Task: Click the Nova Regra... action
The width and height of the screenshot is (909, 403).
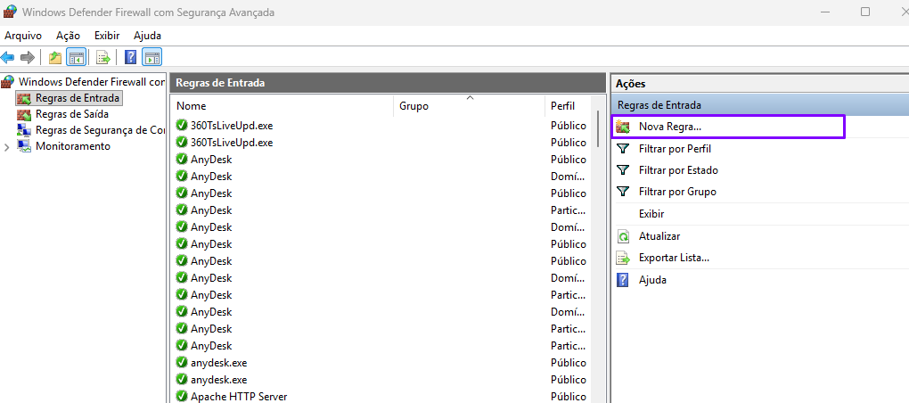Action: [728, 127]
